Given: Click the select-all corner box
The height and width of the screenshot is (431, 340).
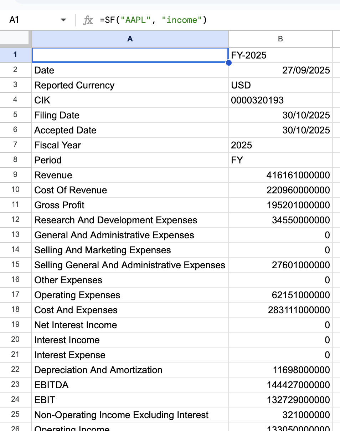Looking at the screenshot, I should [x=16, y=39].
